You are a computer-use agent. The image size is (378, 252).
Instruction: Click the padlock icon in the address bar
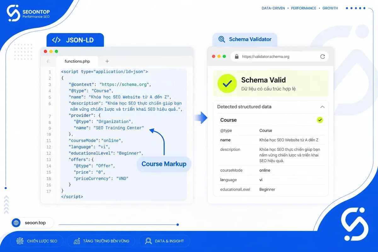click(x=237, y=57)
